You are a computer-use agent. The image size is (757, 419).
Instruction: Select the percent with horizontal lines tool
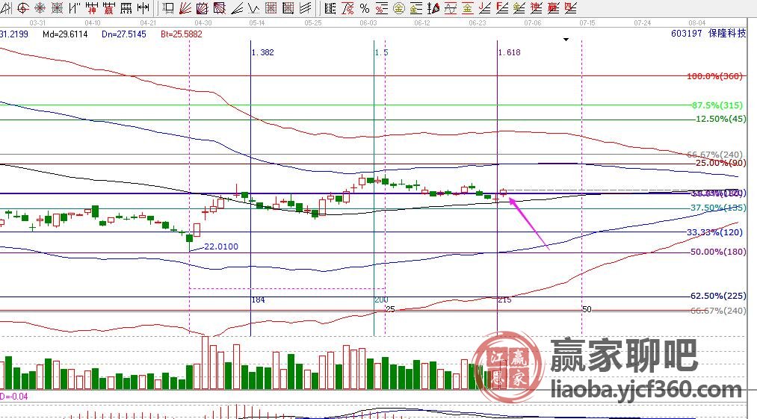pyautogui.click(x=382, y=7)
